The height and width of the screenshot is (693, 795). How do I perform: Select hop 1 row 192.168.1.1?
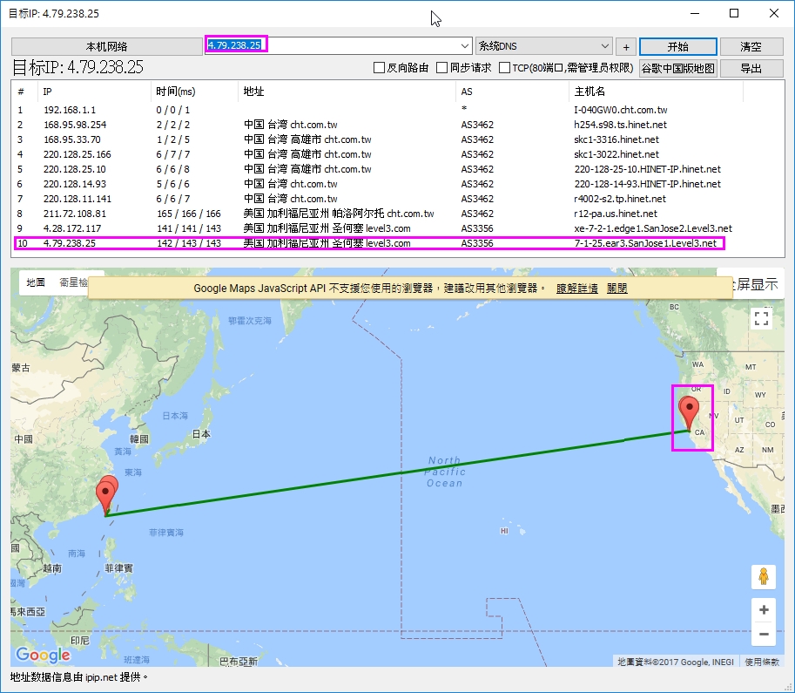coord(375,110)
